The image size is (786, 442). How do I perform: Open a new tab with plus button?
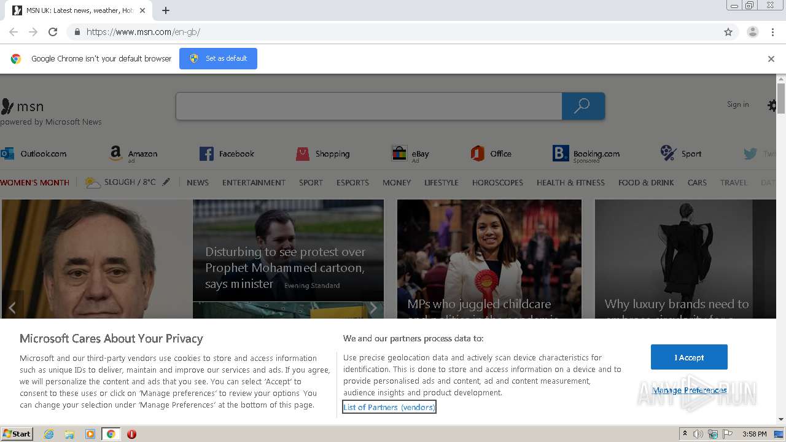(x=166, y=10)
